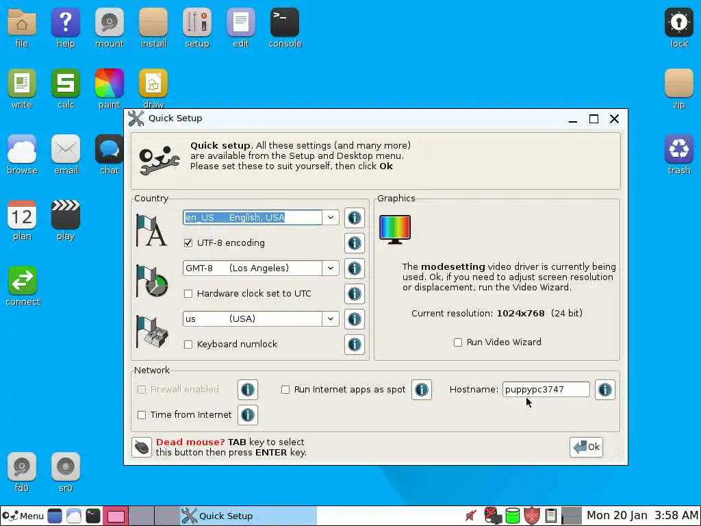
Task: Click the pink desktop pager square
Action: [116, 516]
